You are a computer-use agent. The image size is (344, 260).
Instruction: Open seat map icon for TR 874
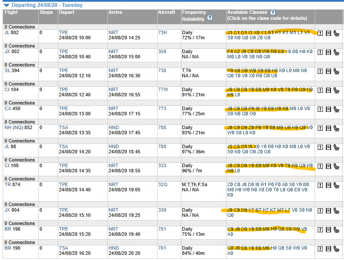336,185
